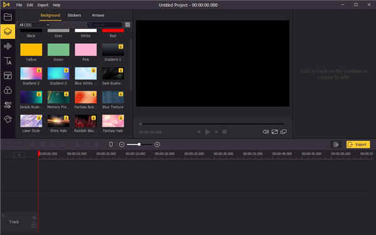Image resolution: width=376 pixels, height=235 pixels.
Task: Click the highlighted Elements sidebar icon
Action: pyautogui.click(x=8, y=31)
